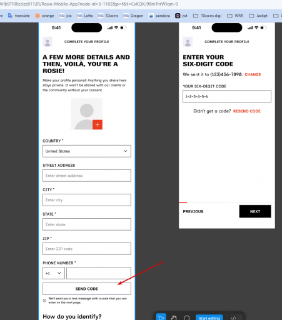Open Dev Mode code toggle
This screenshot has height=320, width=282.
233,318
